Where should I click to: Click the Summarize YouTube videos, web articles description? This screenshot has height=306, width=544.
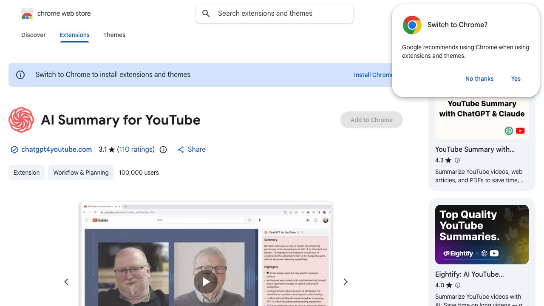479,176
